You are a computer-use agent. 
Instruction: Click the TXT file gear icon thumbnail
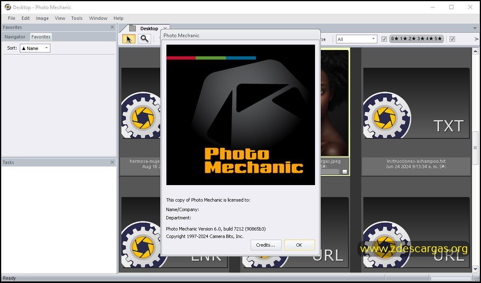tap(387, 115)
